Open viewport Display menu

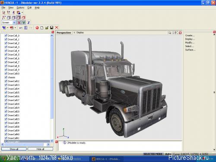(x=80, y=32)
